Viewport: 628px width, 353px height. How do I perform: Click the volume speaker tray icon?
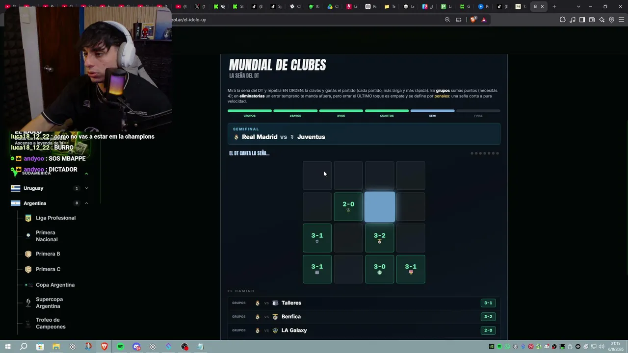(602, 347)
